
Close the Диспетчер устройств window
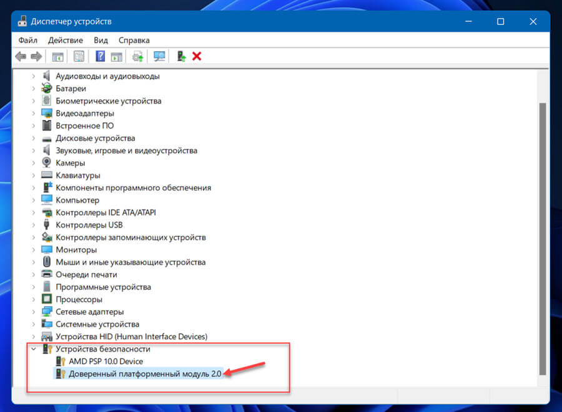tap(533, 21)
